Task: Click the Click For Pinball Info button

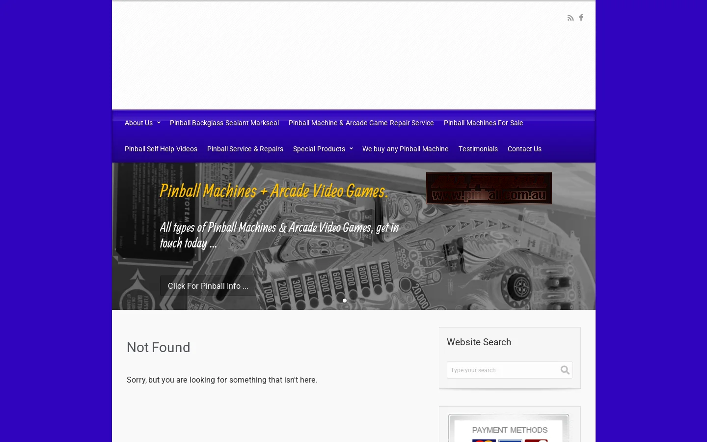Action: [208, 286]
